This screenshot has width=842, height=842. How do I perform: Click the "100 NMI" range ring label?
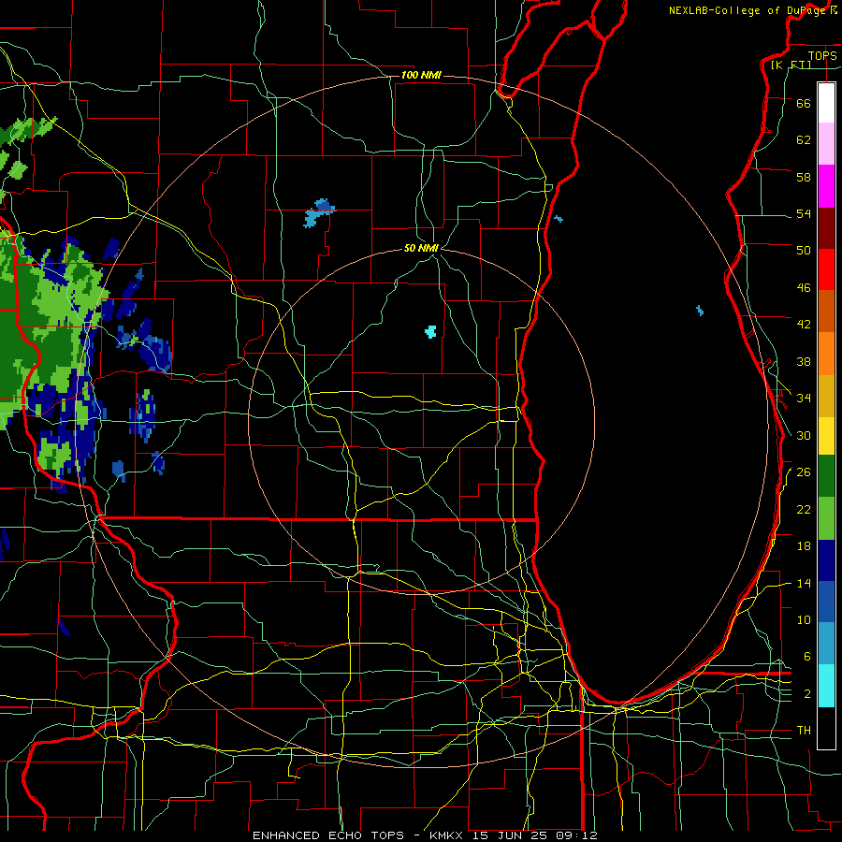point(421,75)
